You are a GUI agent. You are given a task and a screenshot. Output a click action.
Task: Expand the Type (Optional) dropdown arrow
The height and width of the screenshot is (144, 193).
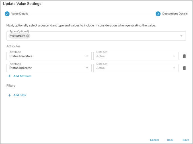181,36
